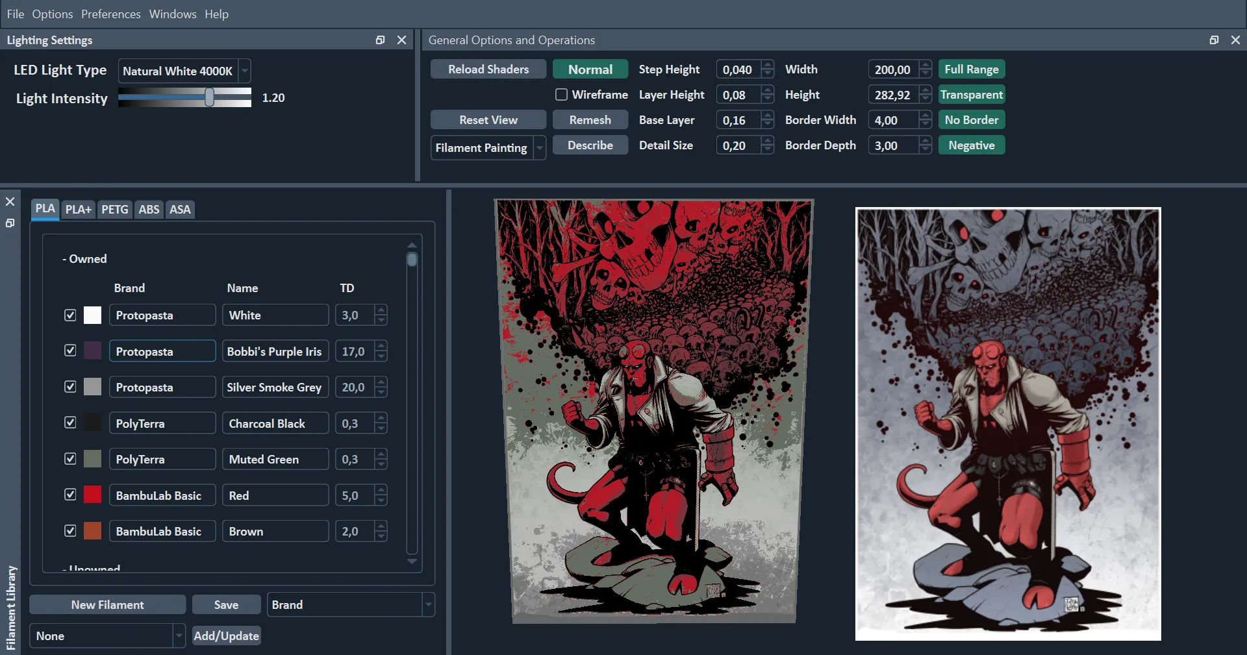Click the Reload Shaders button
1247x655 pixels.
click(488, 69)
